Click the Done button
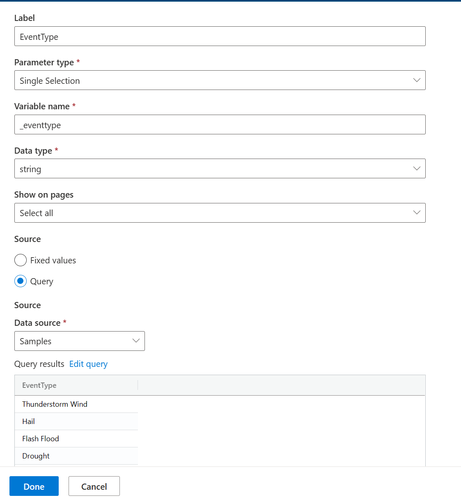The width and height of the screenshot is (461, 500). point(34,486)
